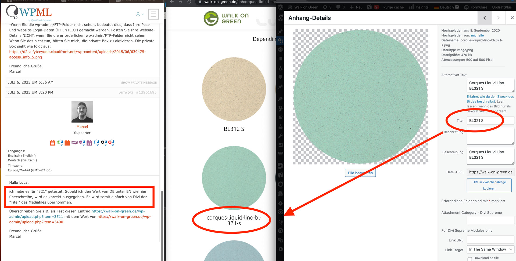Open Insights in the admin bar
The width and height of the screenshot is (516, 261).
pos(419,7)
